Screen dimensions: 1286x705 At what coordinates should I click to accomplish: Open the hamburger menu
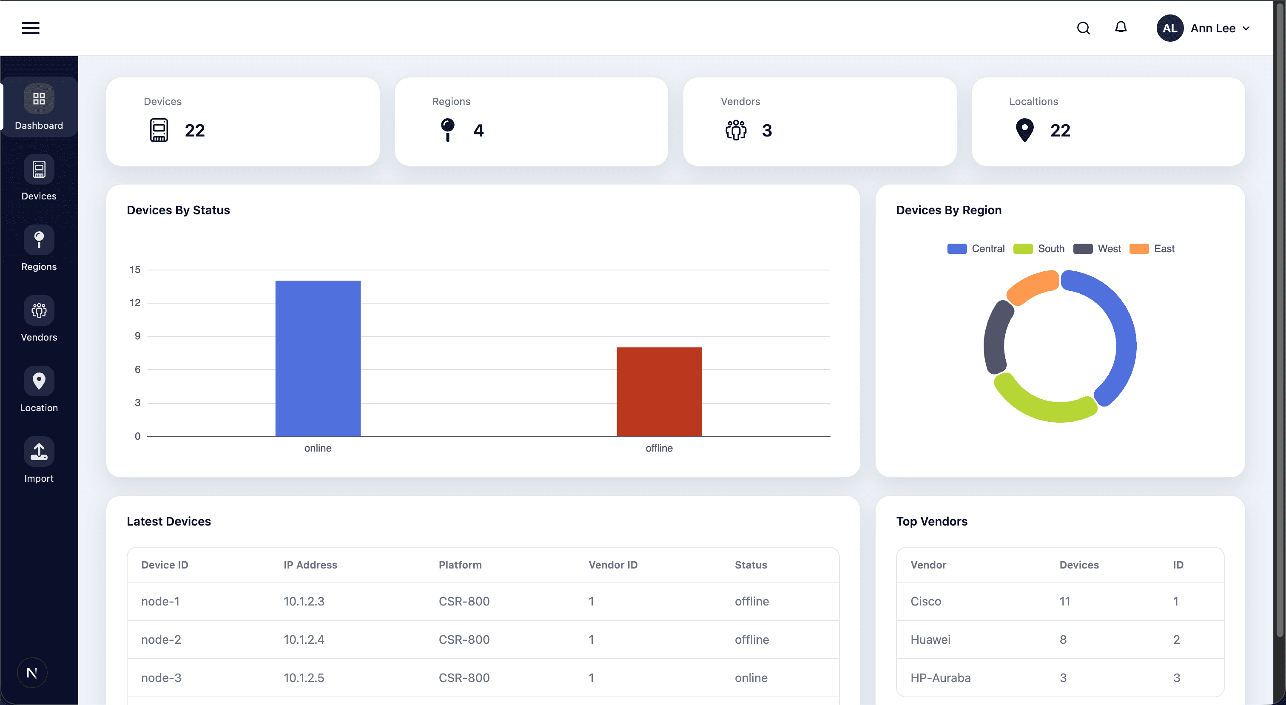31,28
